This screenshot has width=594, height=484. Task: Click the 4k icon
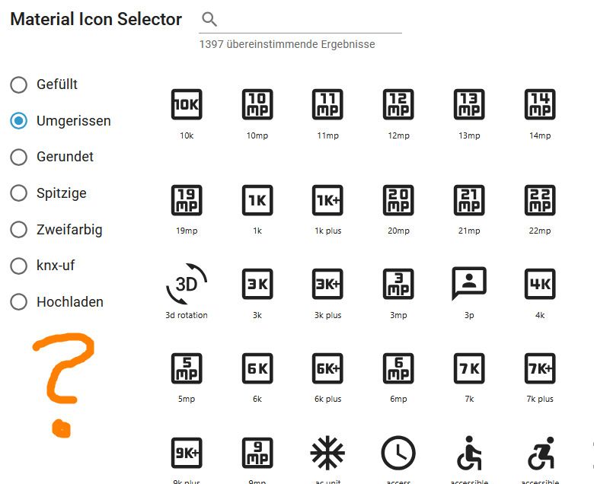(540, 284)
